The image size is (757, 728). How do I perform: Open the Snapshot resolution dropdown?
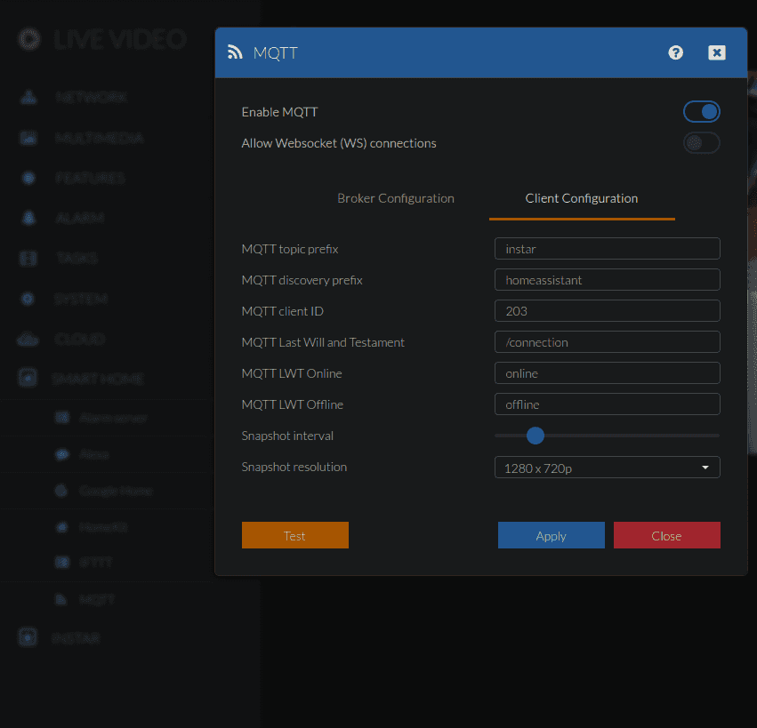click(607, 468)
